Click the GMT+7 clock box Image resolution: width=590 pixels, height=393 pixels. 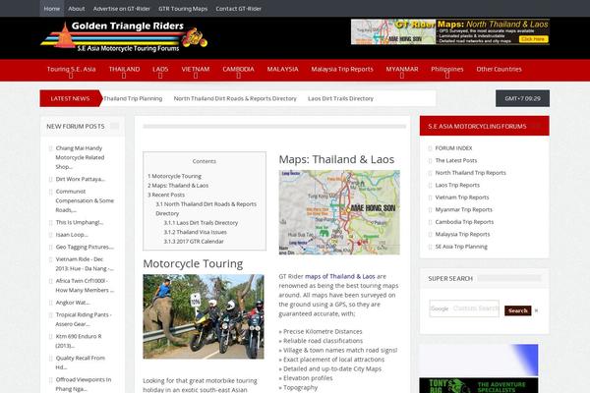click(522, 98)
